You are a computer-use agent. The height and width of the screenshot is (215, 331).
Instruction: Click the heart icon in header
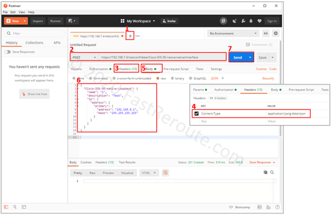tap(260, 21)
